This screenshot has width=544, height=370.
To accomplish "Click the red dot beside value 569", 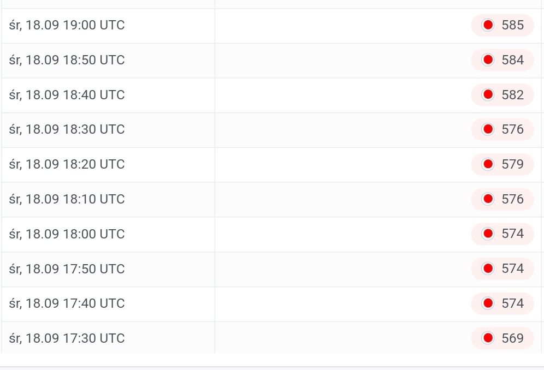I will point(488,338).
